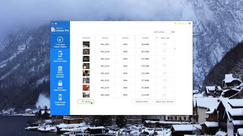This screenshot has height=136, width=243.
Task: Check the box for IMG_4532
Action: [x=164, y=80]
